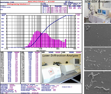Click the tallest magenta bar in the histogram

(x=37, y=39)
